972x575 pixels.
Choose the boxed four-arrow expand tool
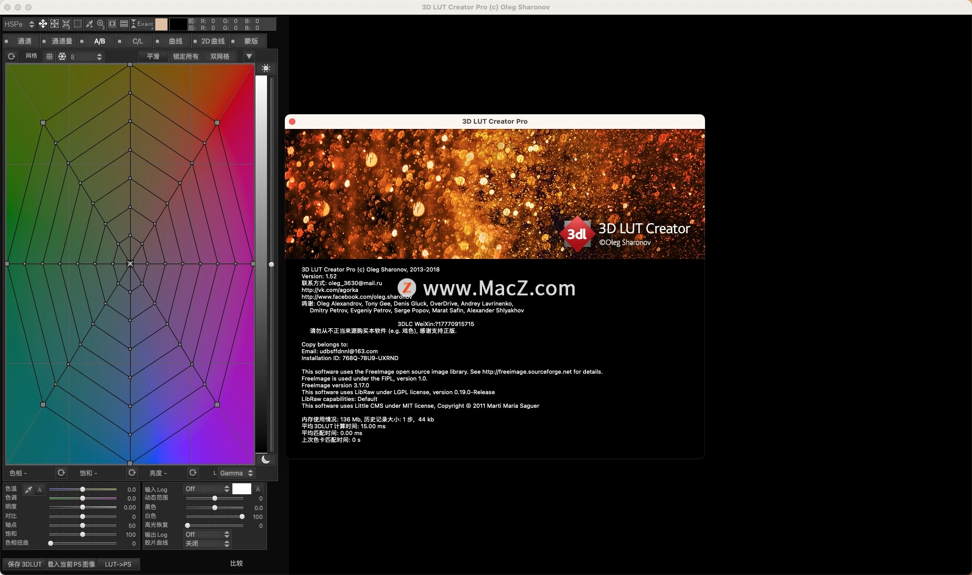[54, 24]
